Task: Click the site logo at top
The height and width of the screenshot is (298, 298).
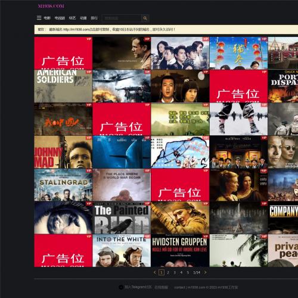Action: tap(51, 6)
